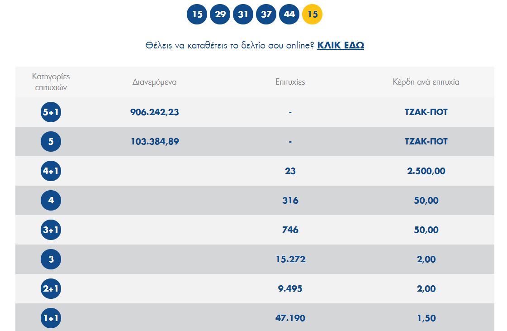Click the Κέρδη ανά επιτυχία column header

coord(426,82)
